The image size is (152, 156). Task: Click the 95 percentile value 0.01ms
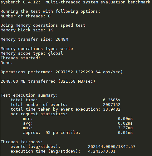point(125,133)
